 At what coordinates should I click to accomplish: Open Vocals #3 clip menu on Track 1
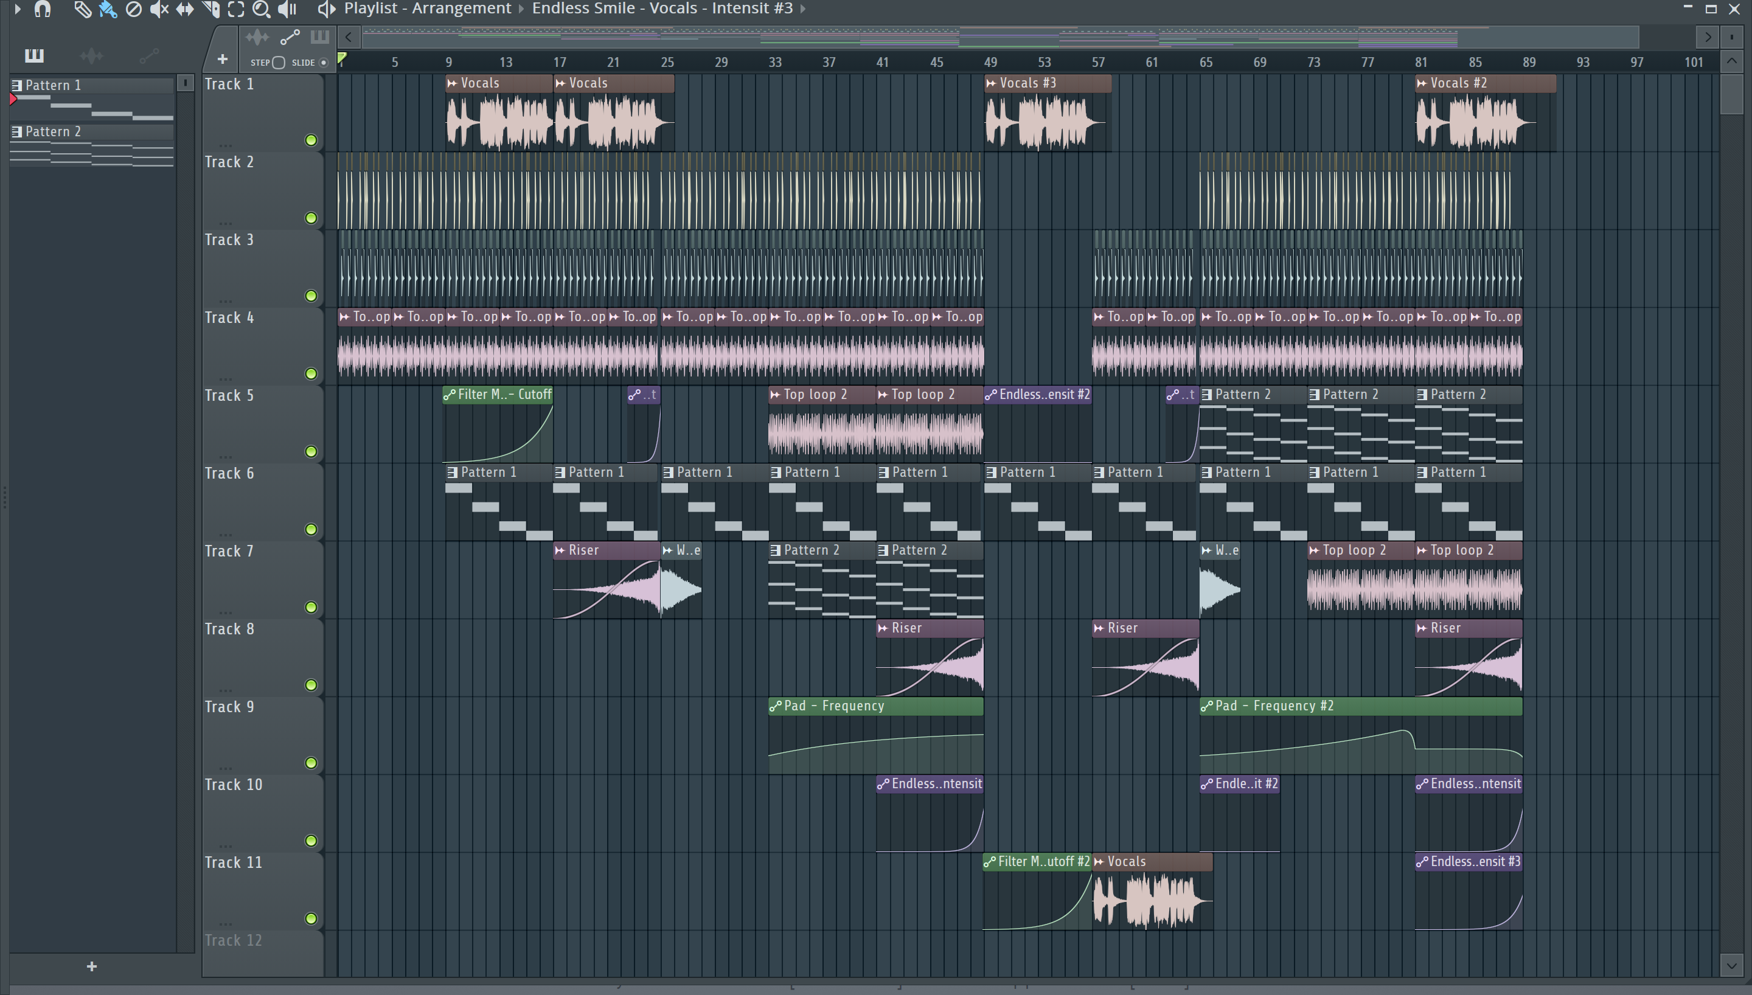click(x=992, y=83)
